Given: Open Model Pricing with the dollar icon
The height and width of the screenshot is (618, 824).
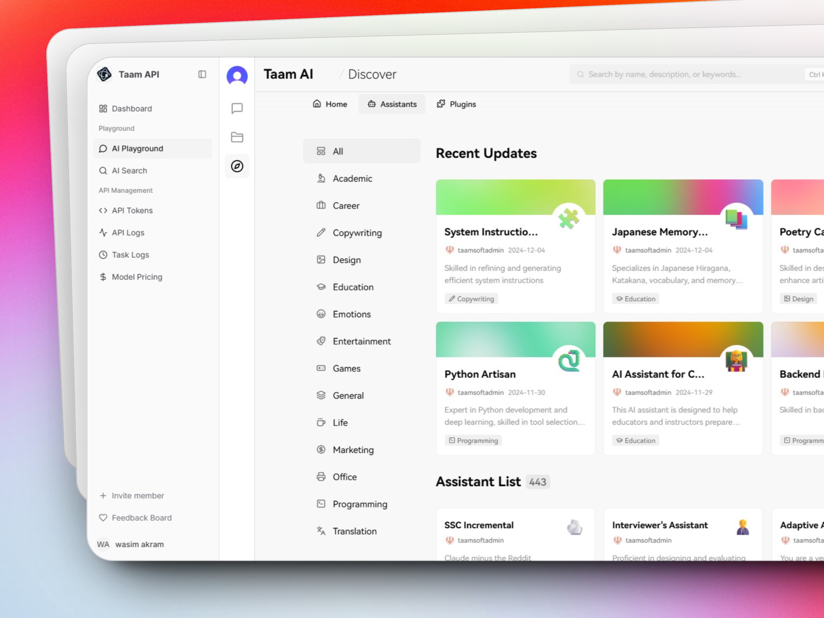Looking at the screenshot, I should (136, 277).
